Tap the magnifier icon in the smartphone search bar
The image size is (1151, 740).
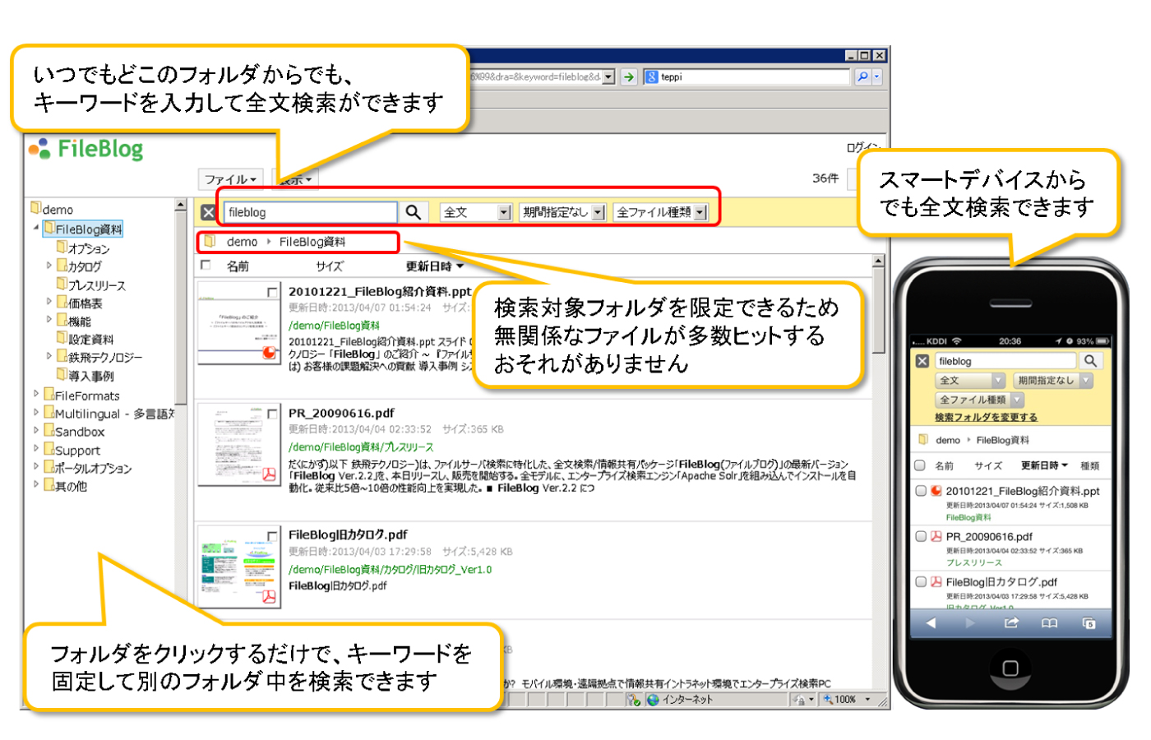(x=1092, y=361)
